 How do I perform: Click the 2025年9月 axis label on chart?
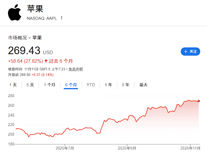(x=127, y=148)
